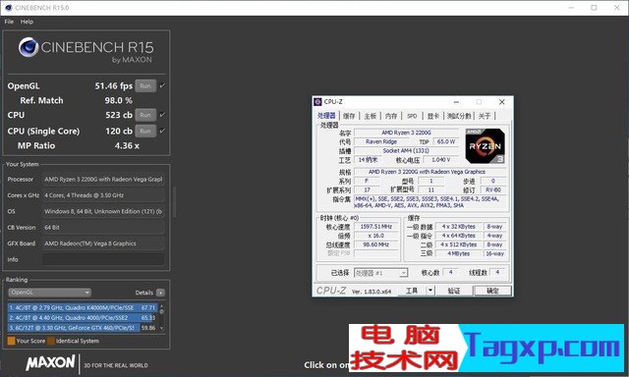Image resolution: width=629 pixels, height=377 pixels.
Task: Switch to the 测试分数 tab in CPU-Z
Action: click(x=459, y=116)
